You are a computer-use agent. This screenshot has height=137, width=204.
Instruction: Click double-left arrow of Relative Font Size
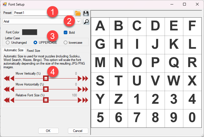point(6,100)
